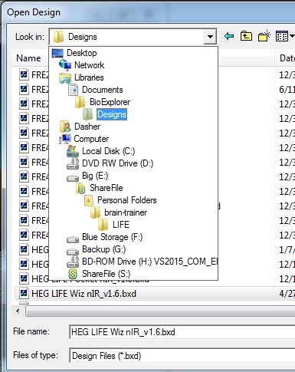Click the BD-ROM drive icon
Image resolution: width=295 pixels, height=372 pixels.
(73, 262)
